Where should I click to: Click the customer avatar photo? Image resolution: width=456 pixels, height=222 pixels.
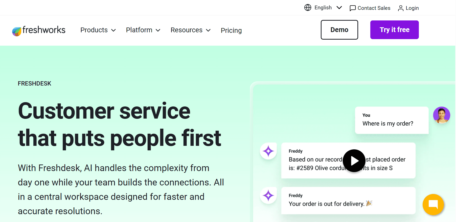pyautogui.click(x=441, y=115)
